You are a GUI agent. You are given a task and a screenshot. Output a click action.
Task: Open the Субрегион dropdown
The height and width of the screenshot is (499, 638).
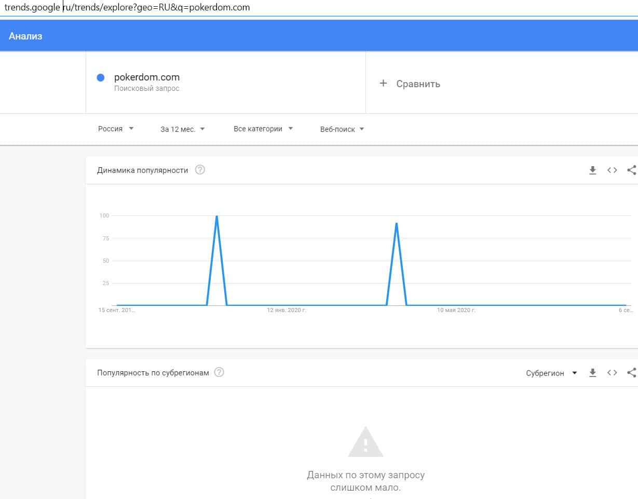point(551,373)
